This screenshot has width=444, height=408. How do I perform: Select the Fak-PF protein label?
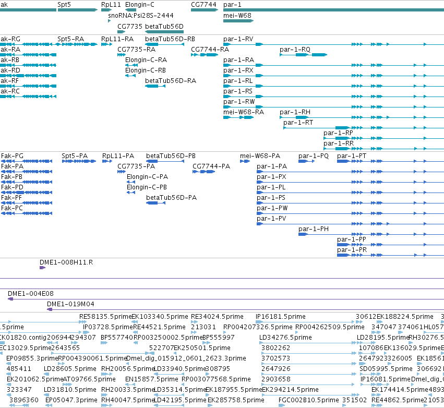(11, 198)
